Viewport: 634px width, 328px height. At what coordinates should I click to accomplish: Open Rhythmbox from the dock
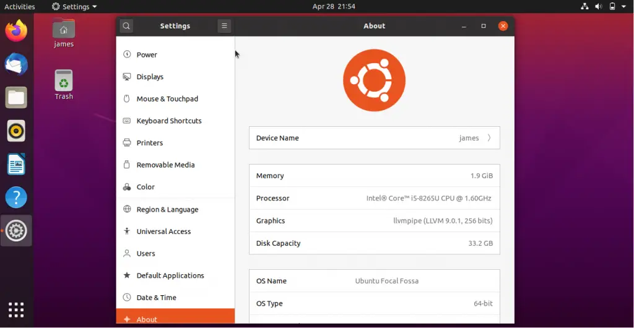pyautogui.click(x=16, y=131)
